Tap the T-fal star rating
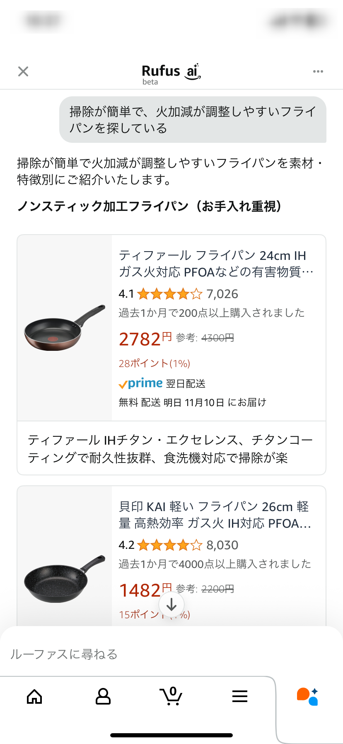 coord(169,294)
